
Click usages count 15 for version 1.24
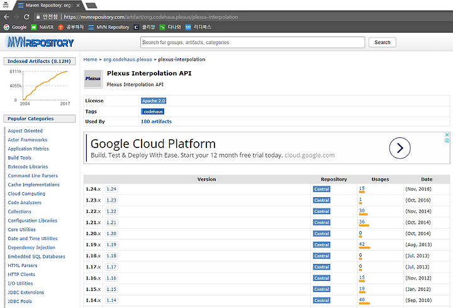coord(362,188)
